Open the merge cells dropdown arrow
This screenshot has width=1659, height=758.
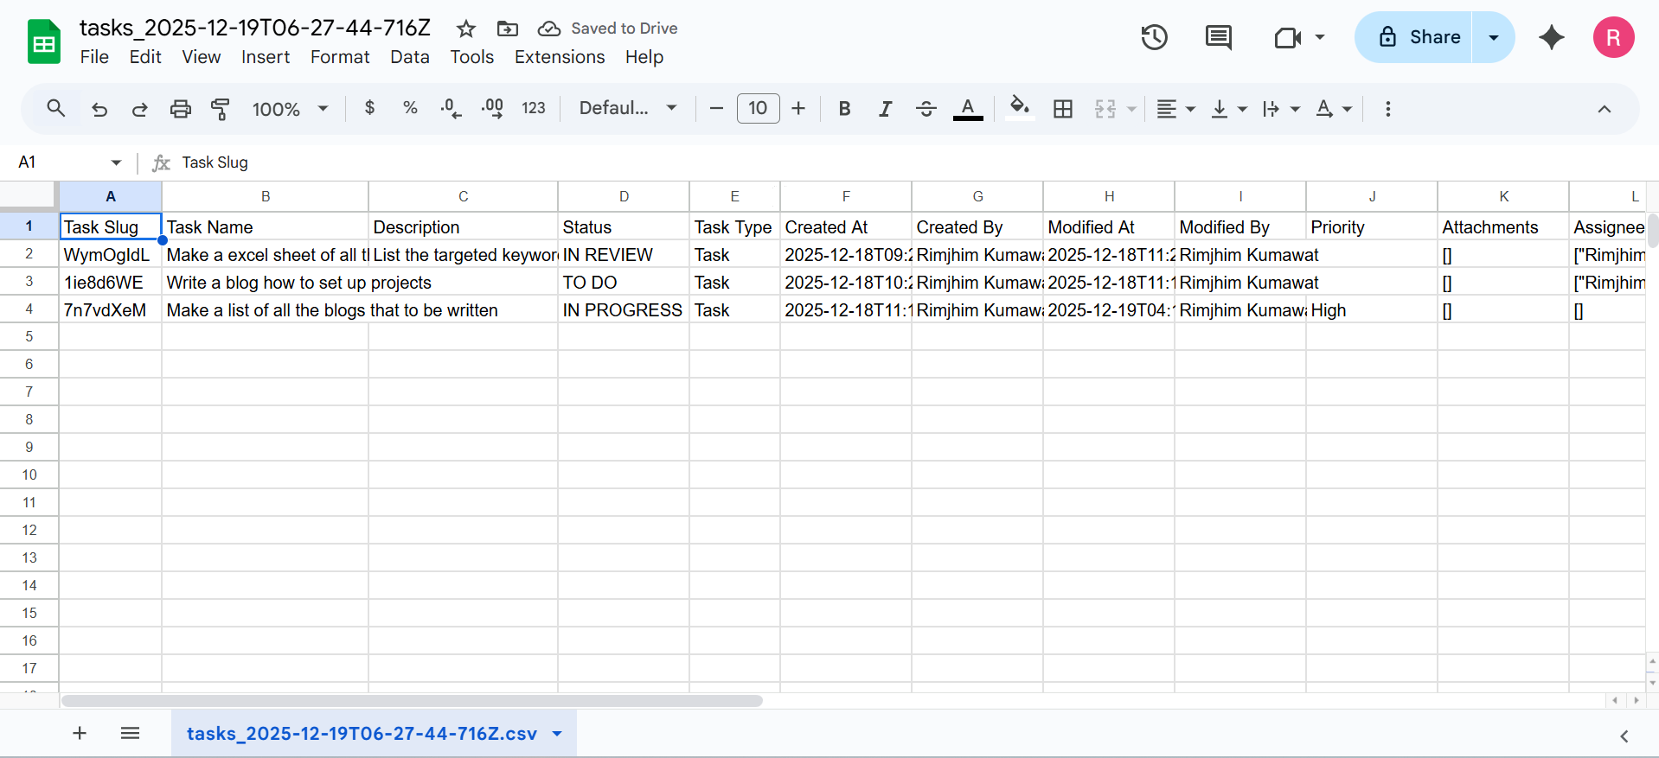(x=1131, y=109)
